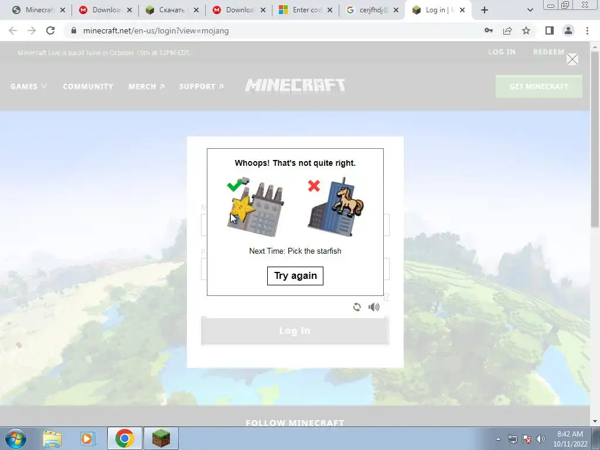Select the starfish factory image
Viewport: 600px width, 450px height.
pos(255,207)
